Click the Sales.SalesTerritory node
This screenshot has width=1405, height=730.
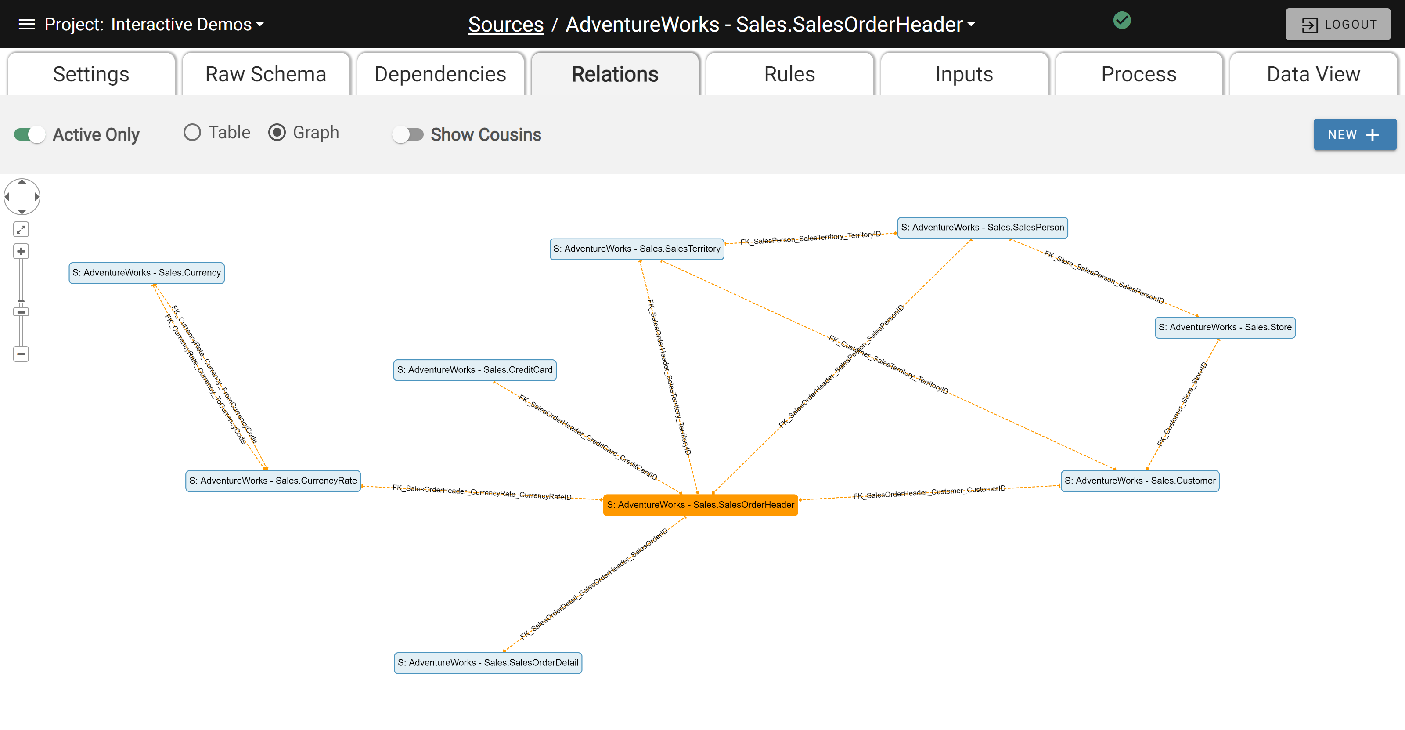pyautogui.click(x=637, y=249)
